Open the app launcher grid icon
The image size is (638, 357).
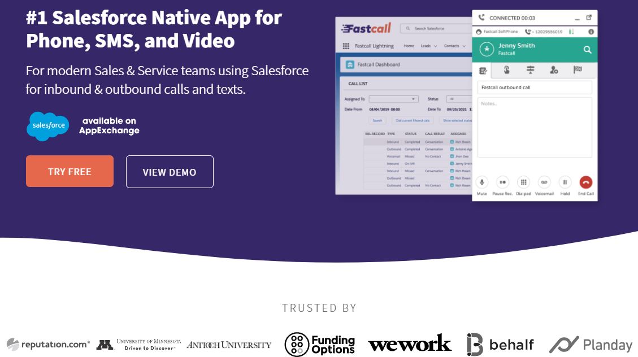click(x=346, y=46)
